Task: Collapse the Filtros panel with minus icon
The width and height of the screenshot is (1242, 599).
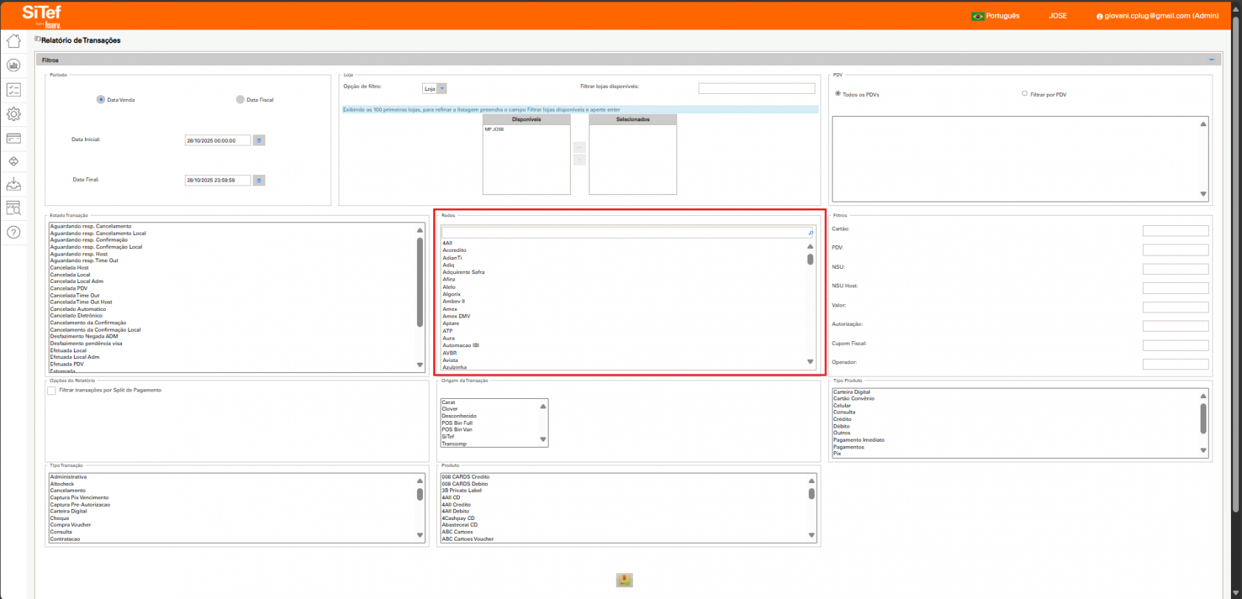Action: coord(1212,60)
